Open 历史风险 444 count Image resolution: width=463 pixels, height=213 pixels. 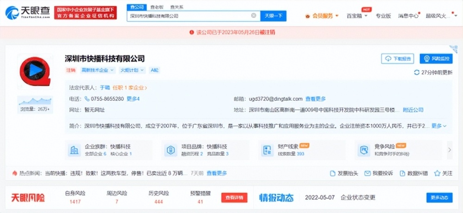coord(158,202)
